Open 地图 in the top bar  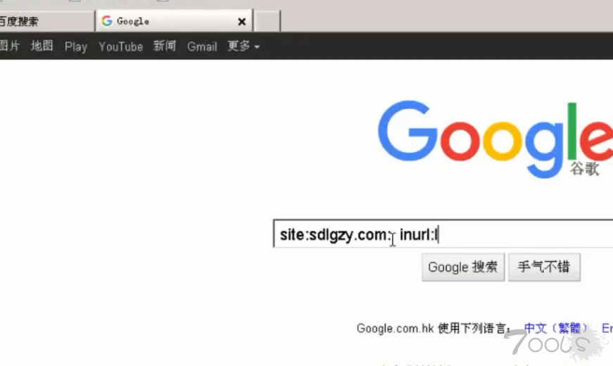42,46
